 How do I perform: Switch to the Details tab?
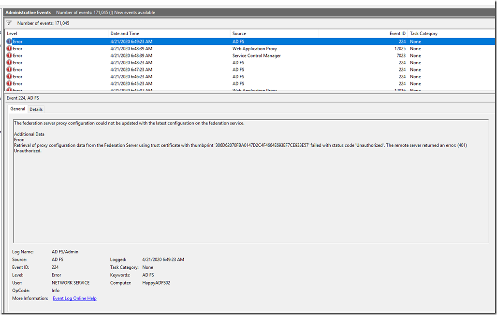pyautogui.click(x=36, y=110)
